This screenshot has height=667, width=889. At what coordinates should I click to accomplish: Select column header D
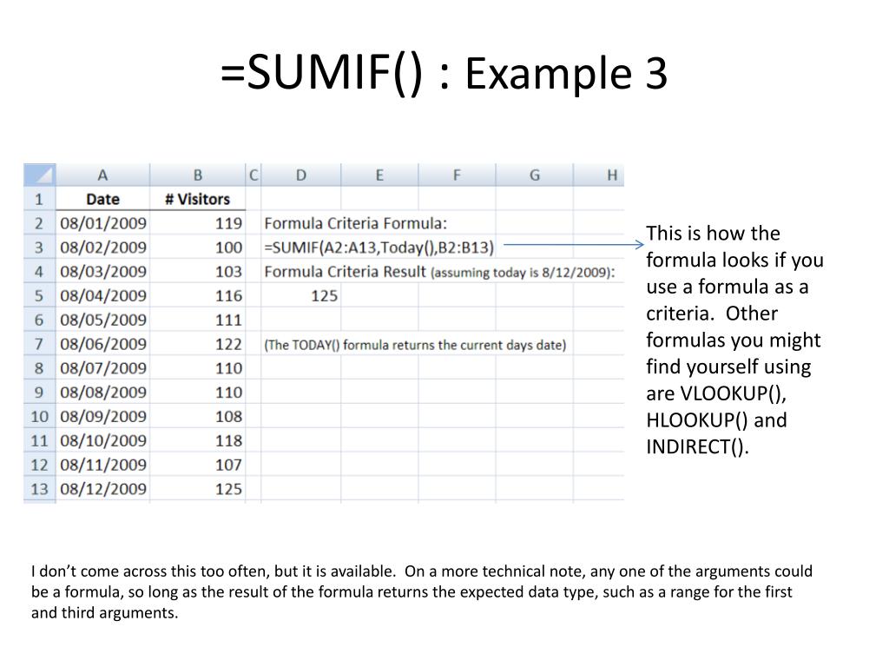301,175
